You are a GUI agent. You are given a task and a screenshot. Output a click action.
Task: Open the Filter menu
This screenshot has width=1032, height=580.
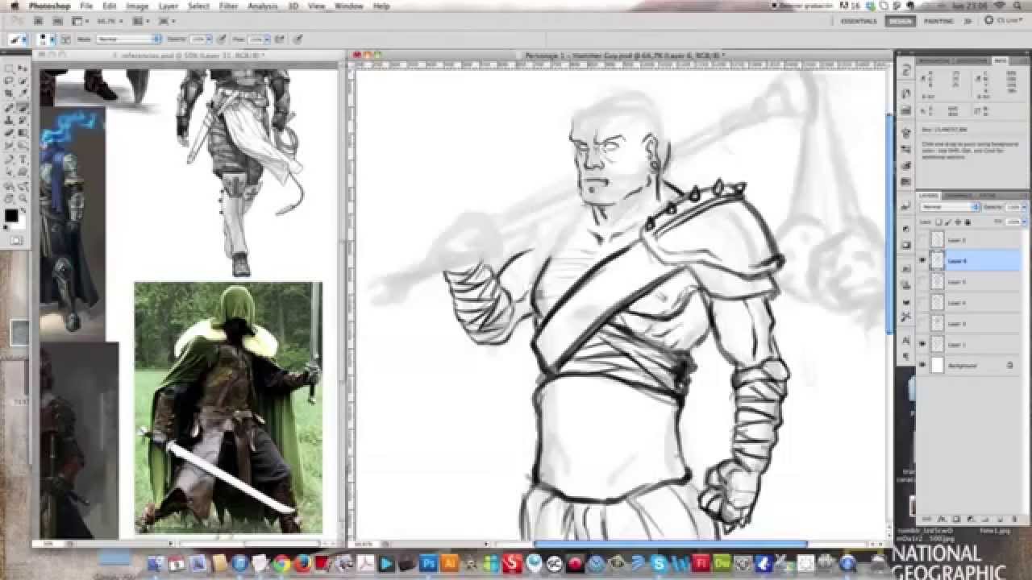point(227,5)
